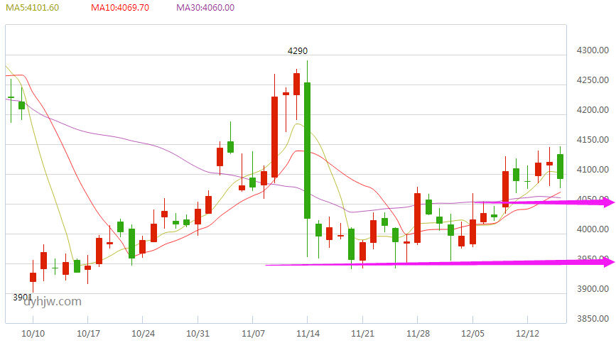Click the MA30:4060.00 legend label
This screenshot has height=343, width=616.
(205, 7)
